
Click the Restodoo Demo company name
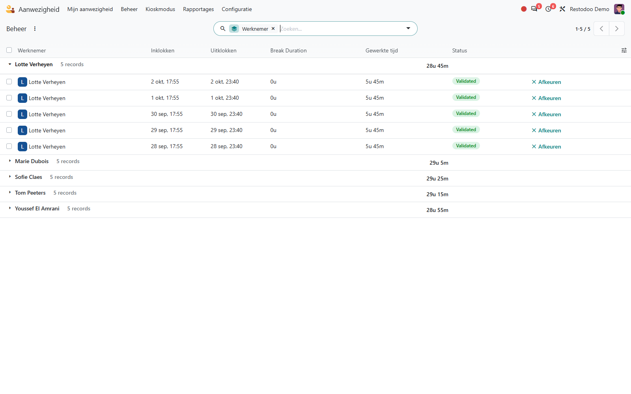[x=589, y=9]
